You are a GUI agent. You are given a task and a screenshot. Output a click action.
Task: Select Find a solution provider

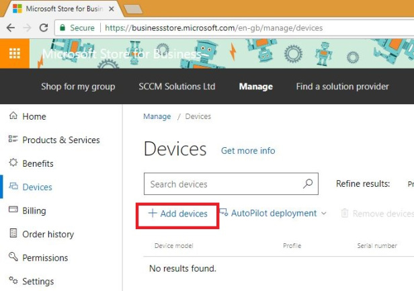(x=342, y=87)
